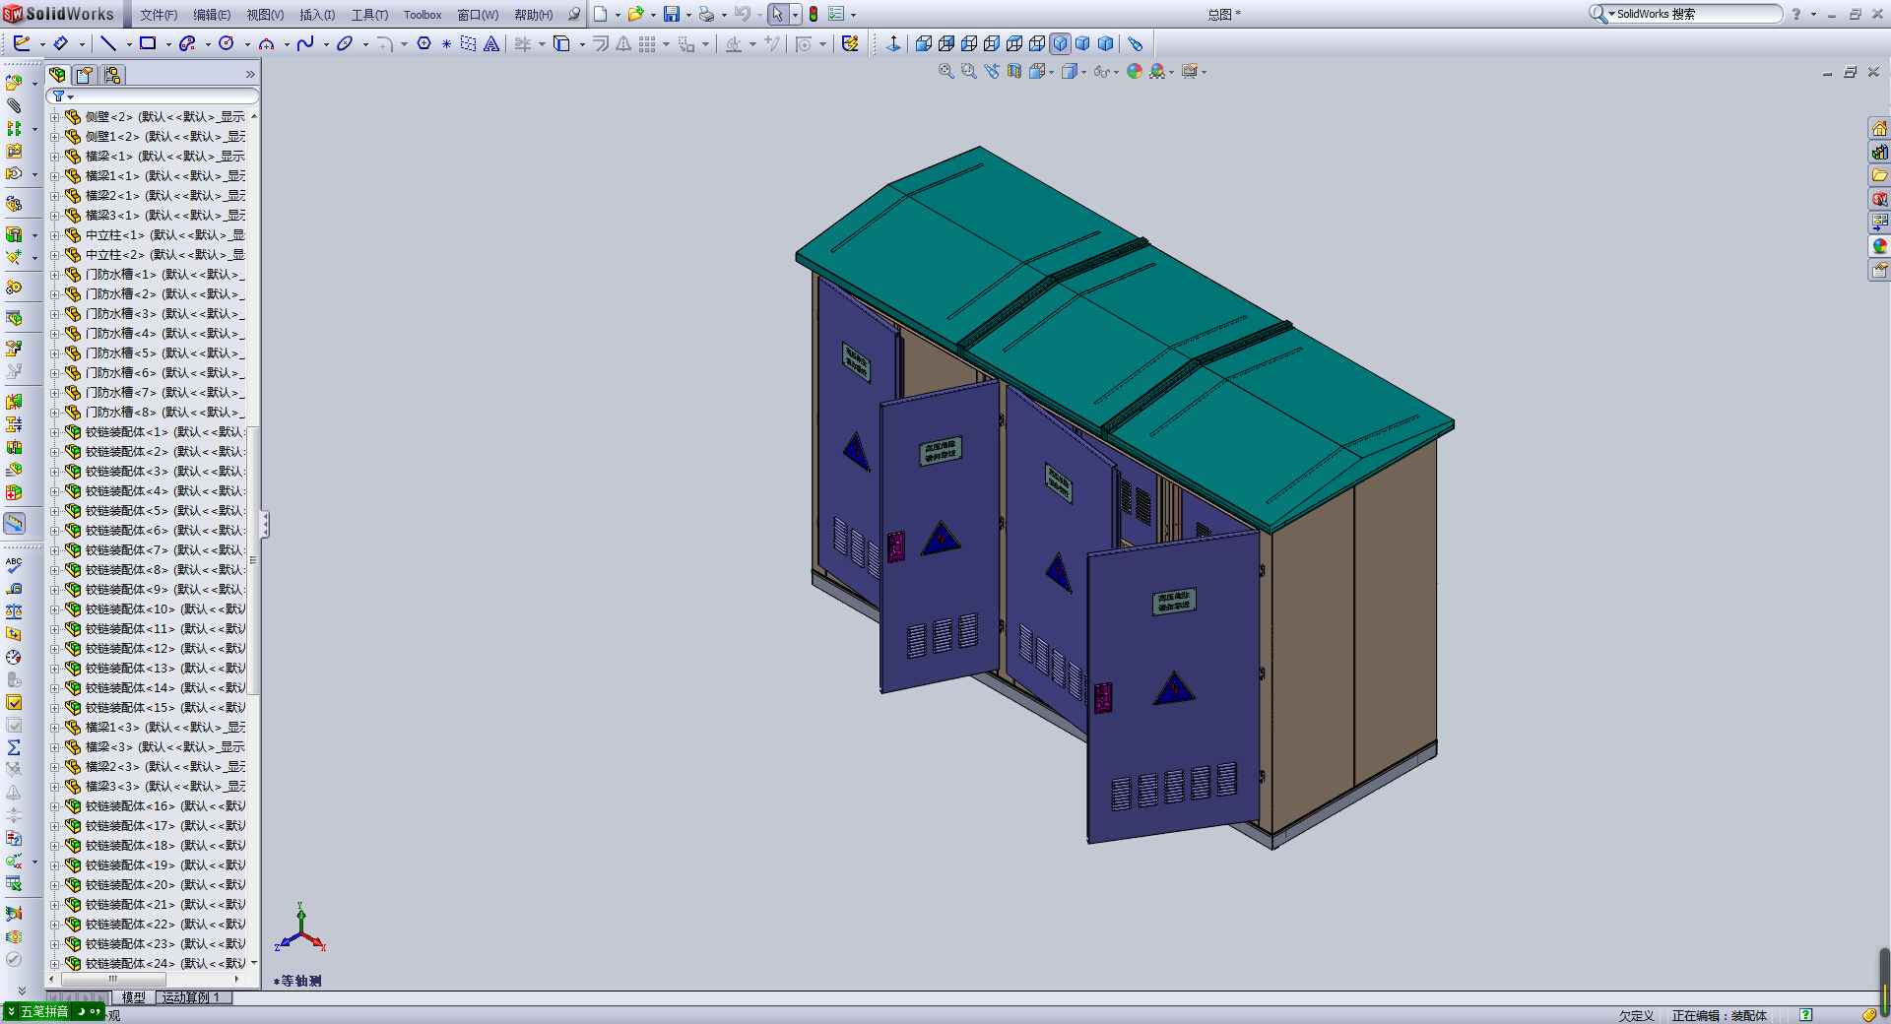Click the Print icon
Screen dimensions: 1891x1024
706,14
